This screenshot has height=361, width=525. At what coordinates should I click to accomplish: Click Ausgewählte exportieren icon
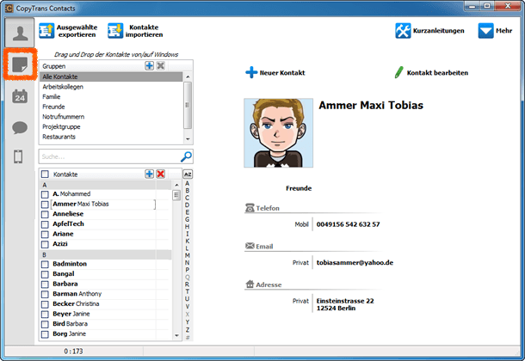46,31
